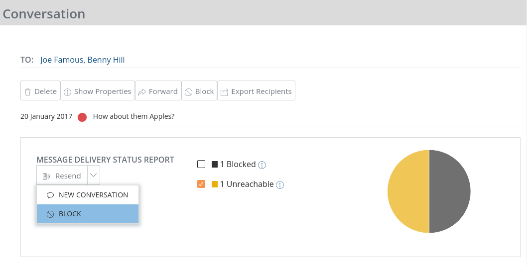Click the info icon next to Blocked
This screenshot has width=527, height=266.
tap(262, 165)
